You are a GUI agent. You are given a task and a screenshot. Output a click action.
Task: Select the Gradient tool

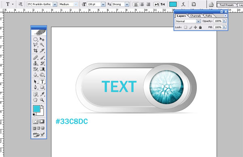click(x=42, y=69)
